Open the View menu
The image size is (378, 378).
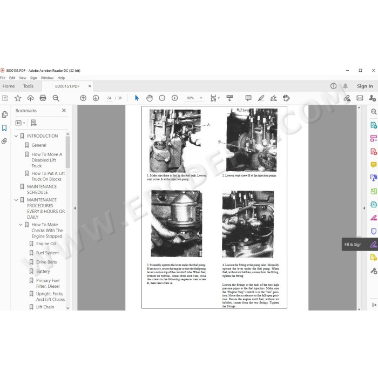[23, 78]
